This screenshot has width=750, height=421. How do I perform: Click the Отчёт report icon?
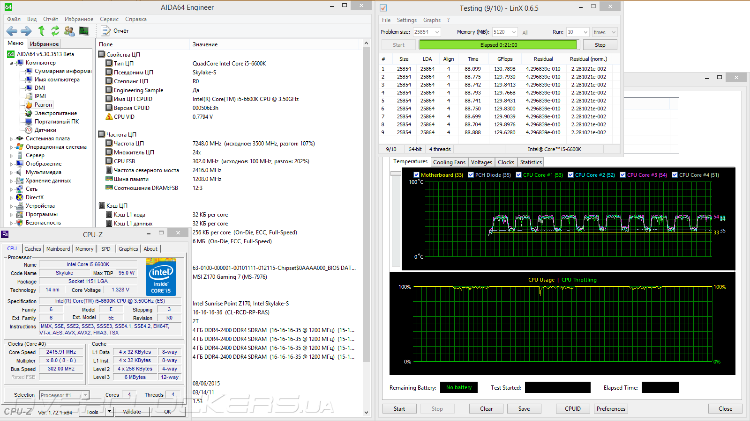point(106,31)
